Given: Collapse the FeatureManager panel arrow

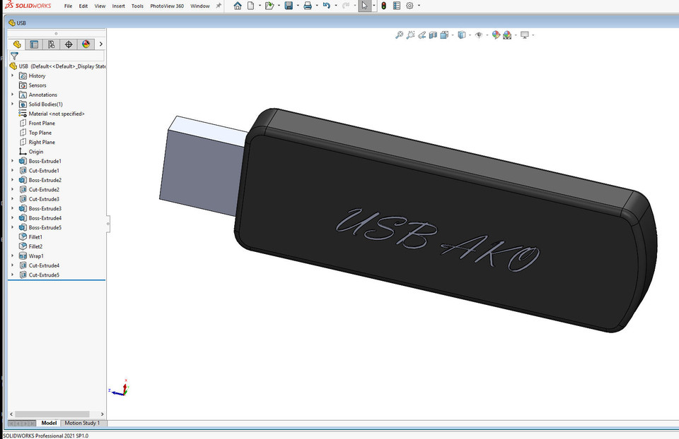Looking at the screenshot, I should (107, 224).
